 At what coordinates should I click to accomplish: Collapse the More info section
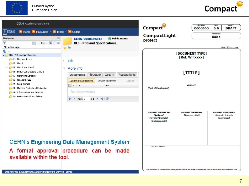pos(75,68)
